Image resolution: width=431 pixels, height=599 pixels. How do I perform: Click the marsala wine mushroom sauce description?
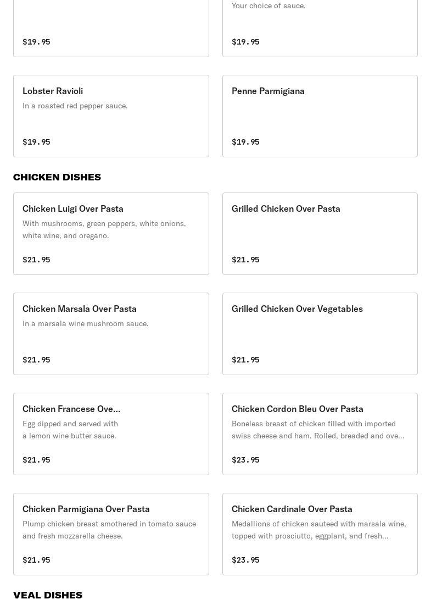(x=86, y=323)
